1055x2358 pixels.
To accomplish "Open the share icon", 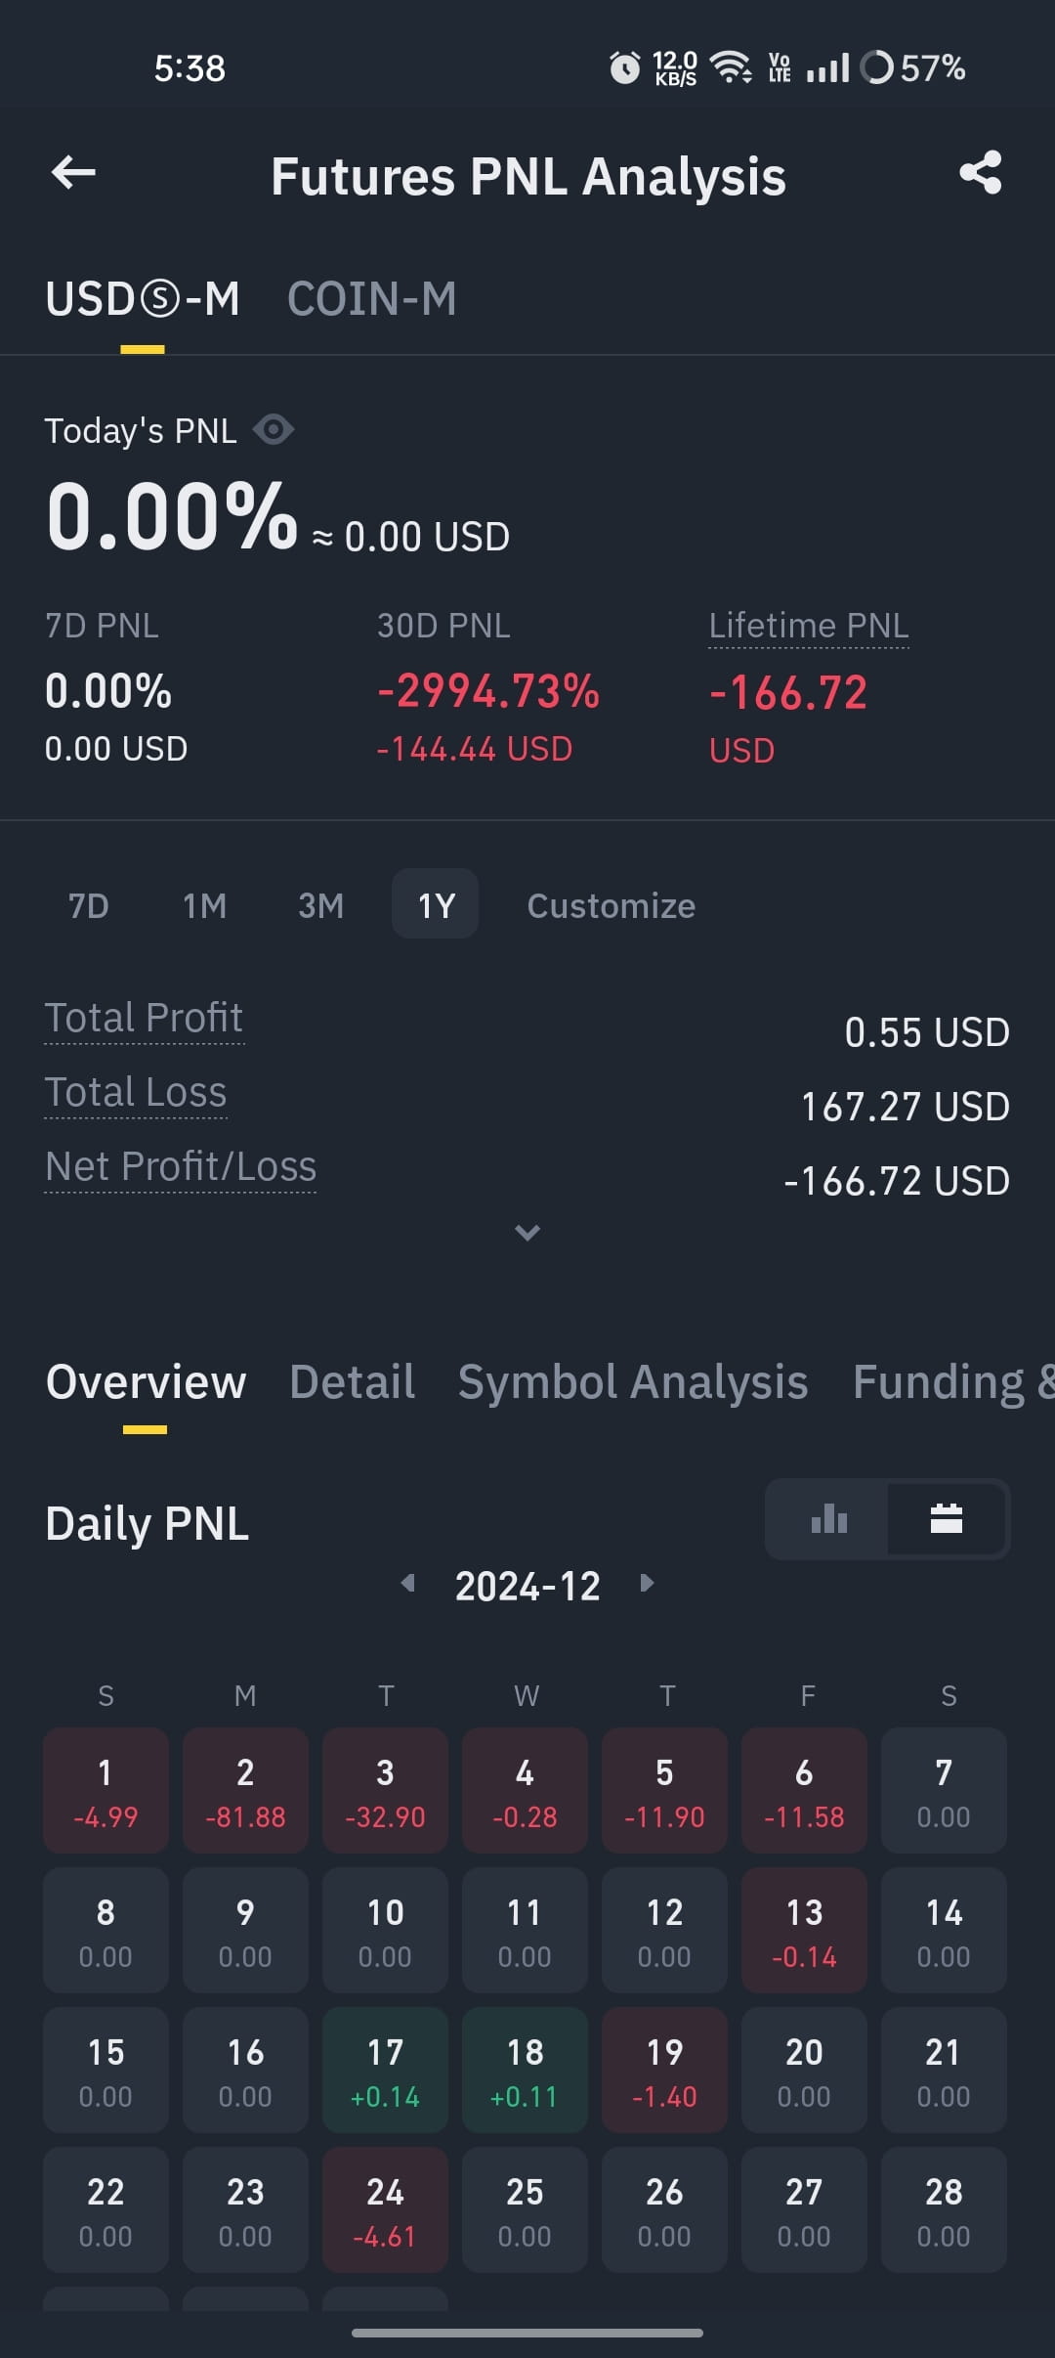I will click(x=981, y=173).
